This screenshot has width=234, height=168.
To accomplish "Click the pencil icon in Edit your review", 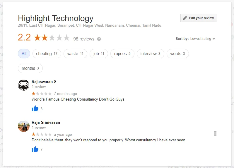I will click(x=185, y=18).
